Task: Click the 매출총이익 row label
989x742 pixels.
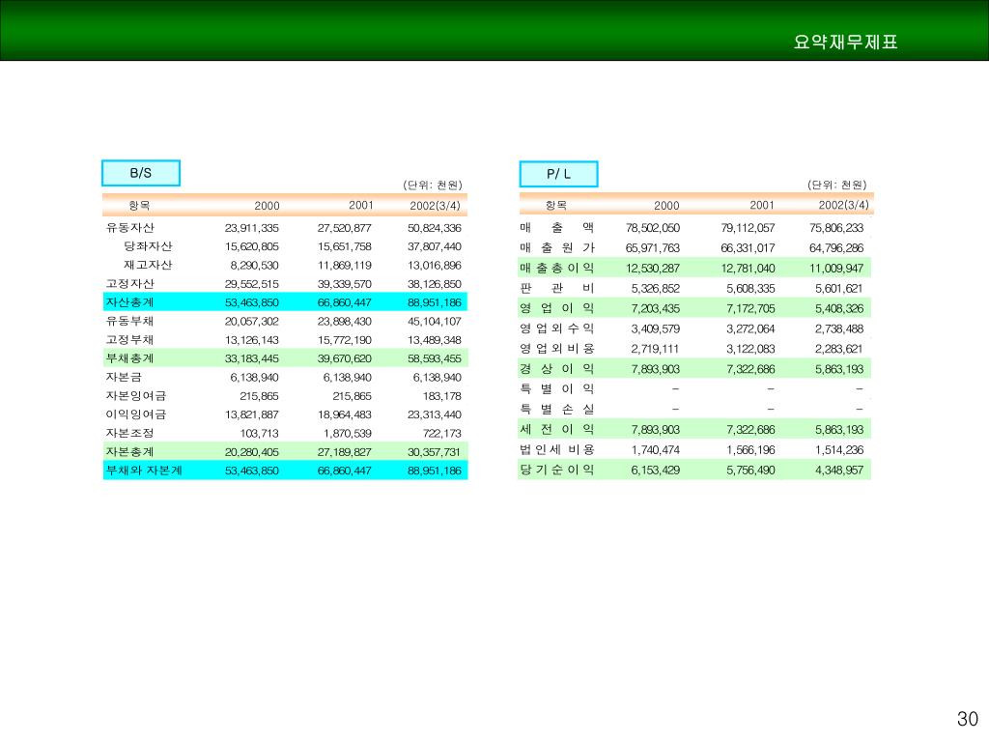Action: coord(557,268)
